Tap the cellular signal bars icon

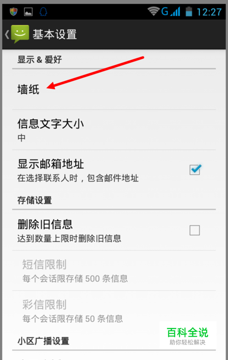point(175,11)
